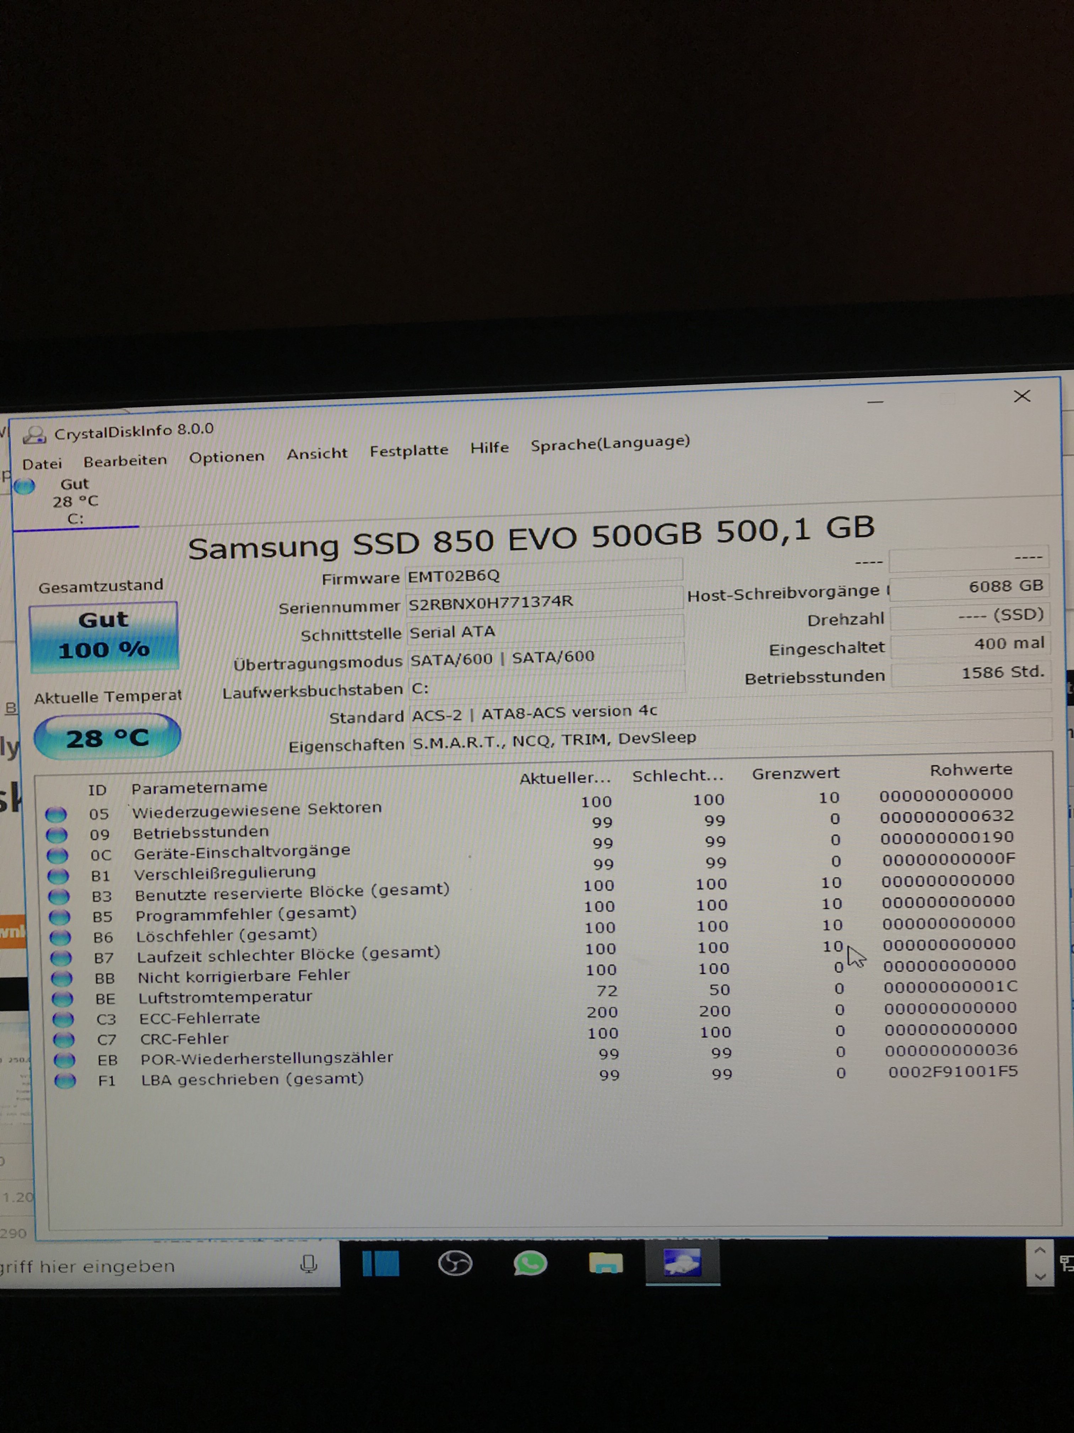1074x1433 pixels.
Task: Open the Festplatte menu
Action: pos(408,450)
